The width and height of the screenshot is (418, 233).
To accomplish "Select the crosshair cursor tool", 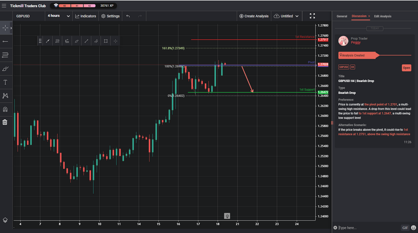I will [x=5, y=28].
